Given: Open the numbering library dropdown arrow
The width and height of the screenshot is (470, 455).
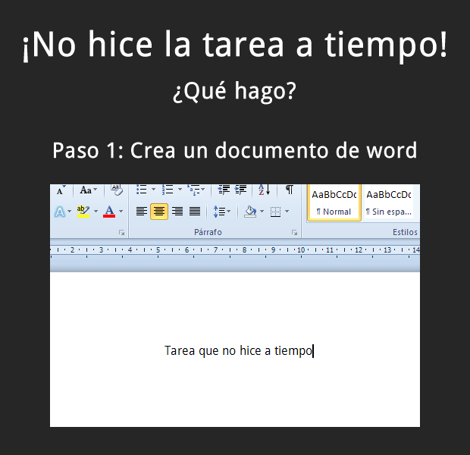Looking at the screenshot, I should 180,190.
